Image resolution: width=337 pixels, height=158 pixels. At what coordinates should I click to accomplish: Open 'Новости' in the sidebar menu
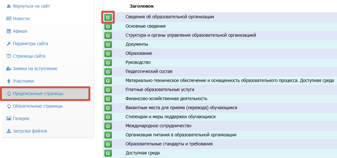point(21,19)
